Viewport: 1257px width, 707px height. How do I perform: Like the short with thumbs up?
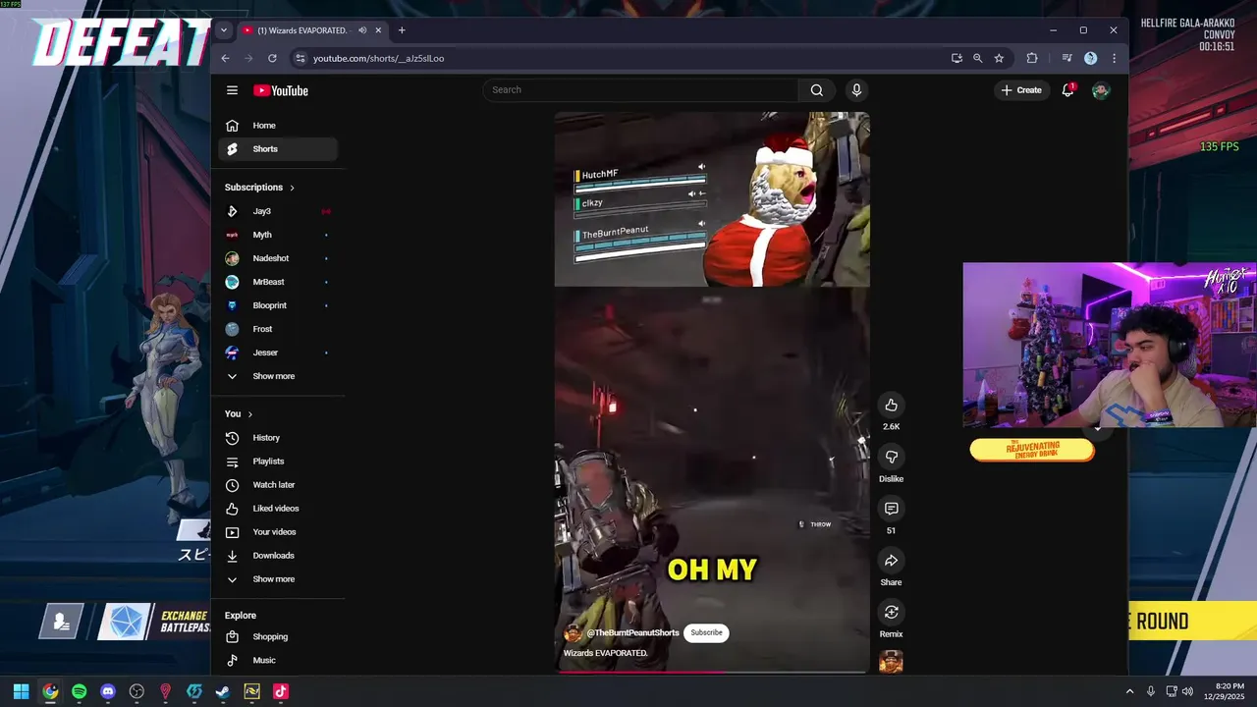(891, 406)
